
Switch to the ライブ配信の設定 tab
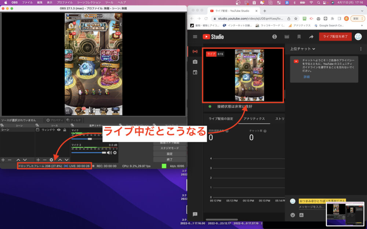point(221,119)
